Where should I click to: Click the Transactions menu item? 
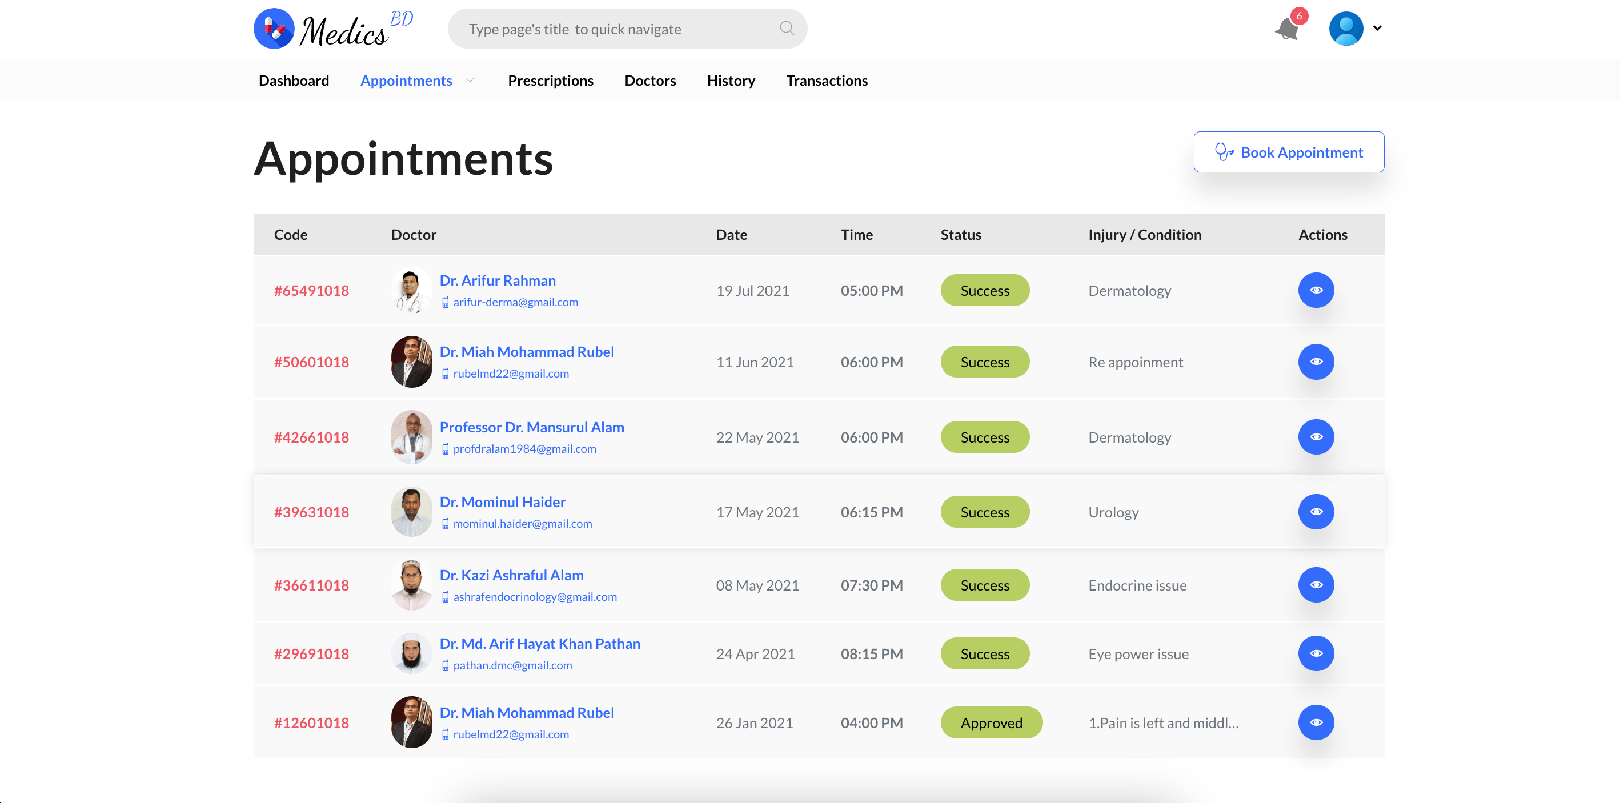[827, 79]
